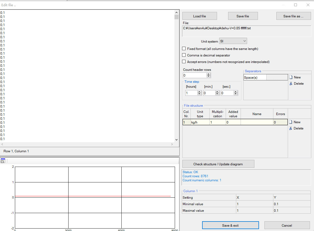Click the Save file as ... button

(293, 16)
